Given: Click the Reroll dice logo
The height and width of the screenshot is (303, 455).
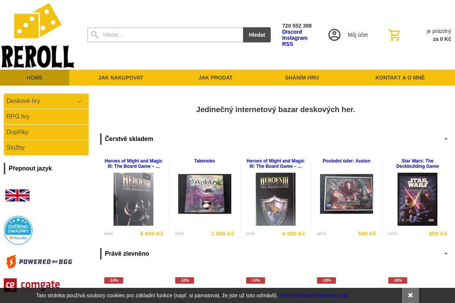Looking at the screenshot, I should point(38,35).
